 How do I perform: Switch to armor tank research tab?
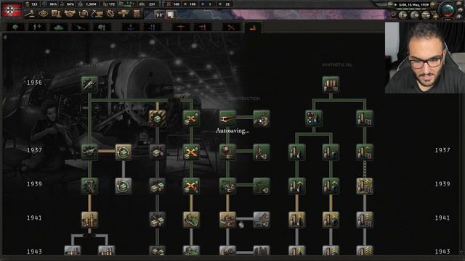coord(59,28)
